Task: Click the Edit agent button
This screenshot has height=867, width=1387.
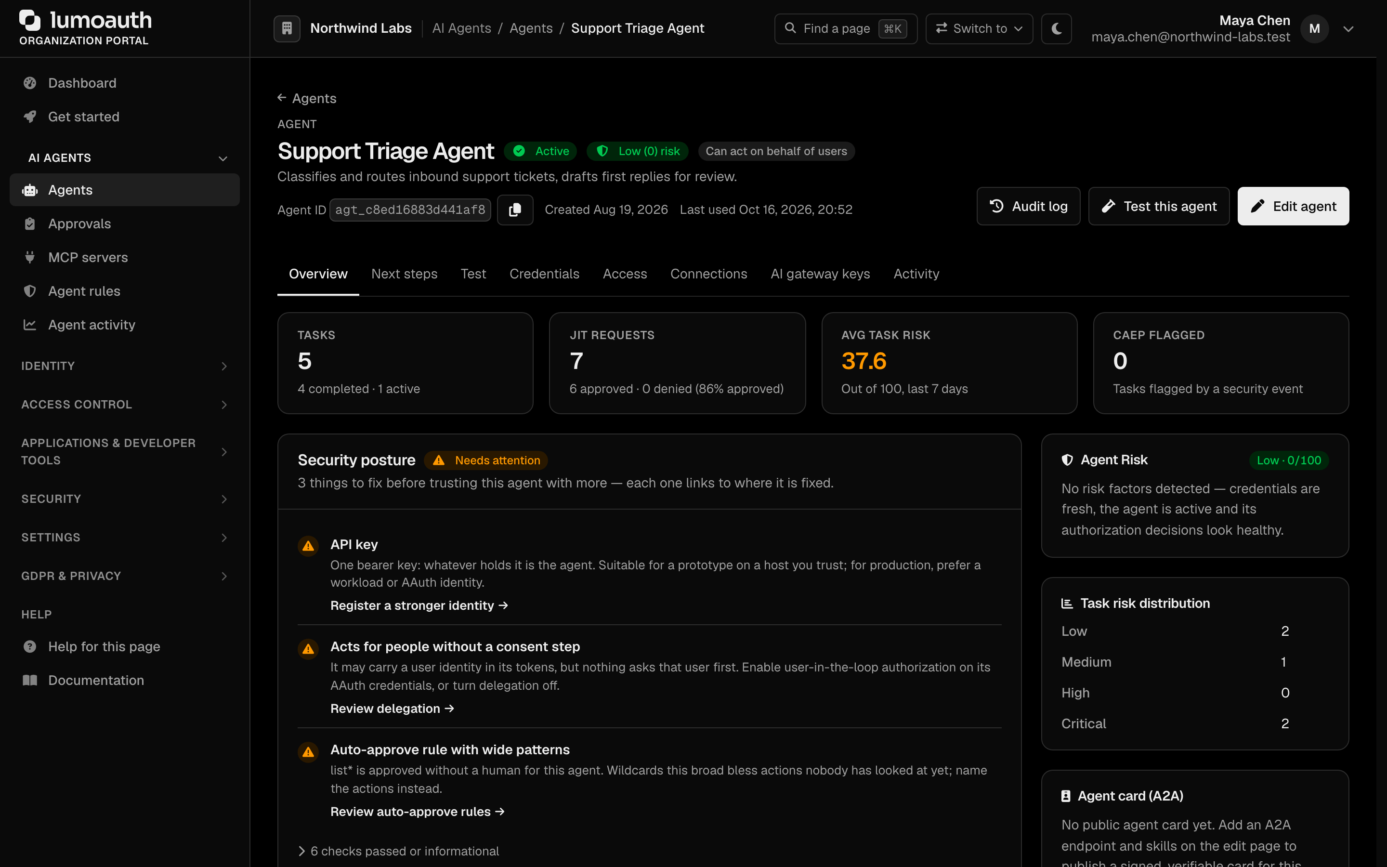Action: (1293, 206)
